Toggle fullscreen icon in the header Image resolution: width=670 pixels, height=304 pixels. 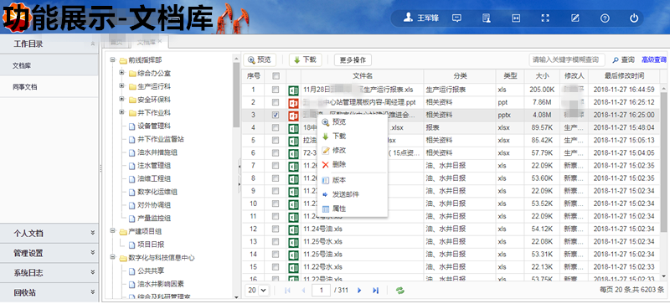[545, 18]
